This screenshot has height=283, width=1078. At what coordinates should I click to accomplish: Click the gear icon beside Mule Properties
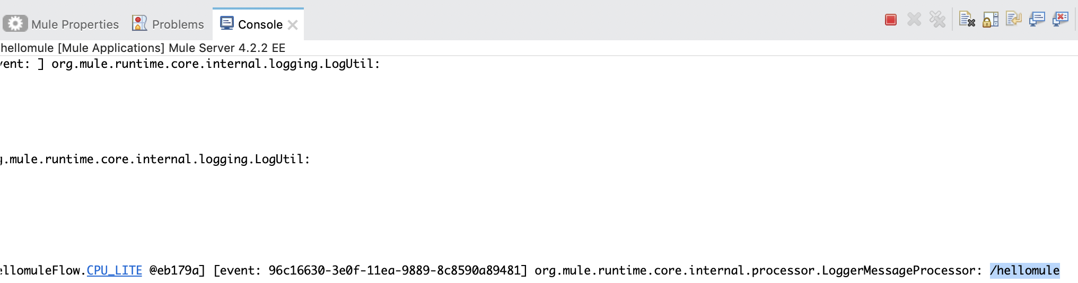(15, 24)
